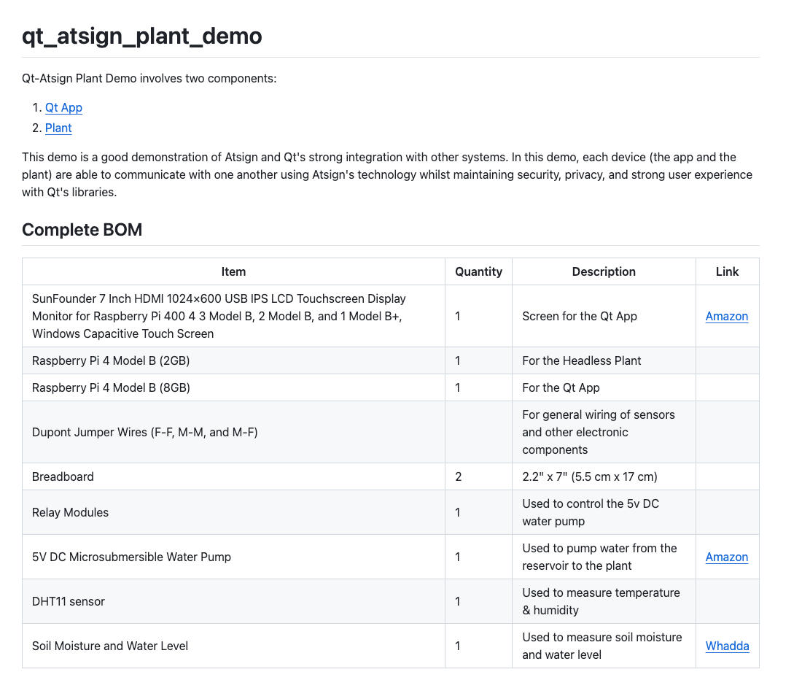Open Amazon link for water pump
This screenshot has width=802, height=680.
727,557
